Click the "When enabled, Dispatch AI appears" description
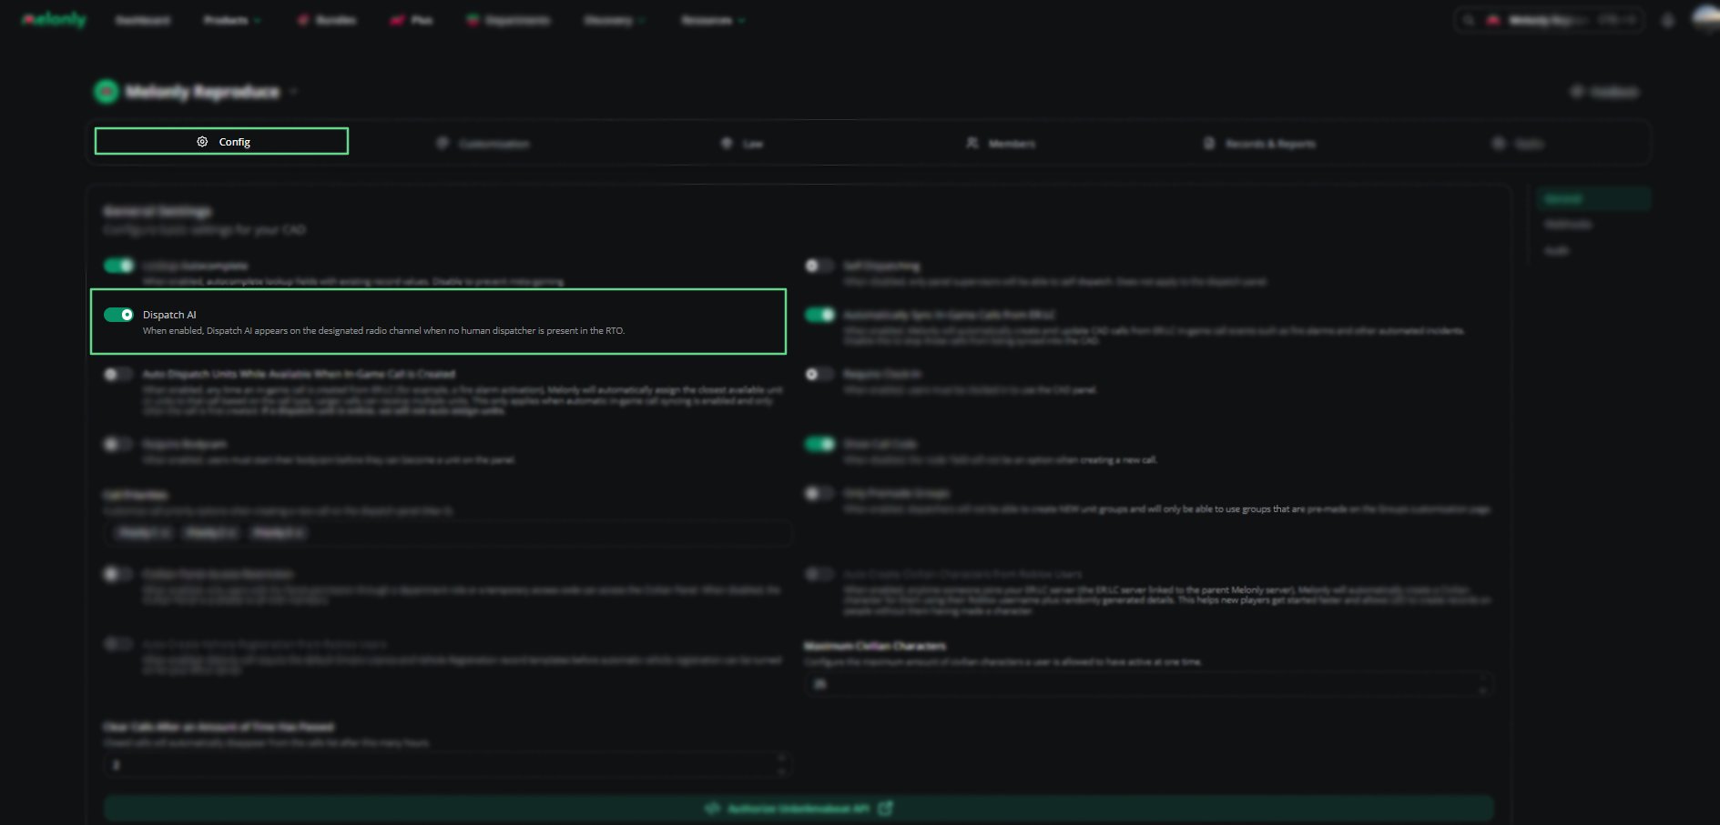 (x=383, y=331)
